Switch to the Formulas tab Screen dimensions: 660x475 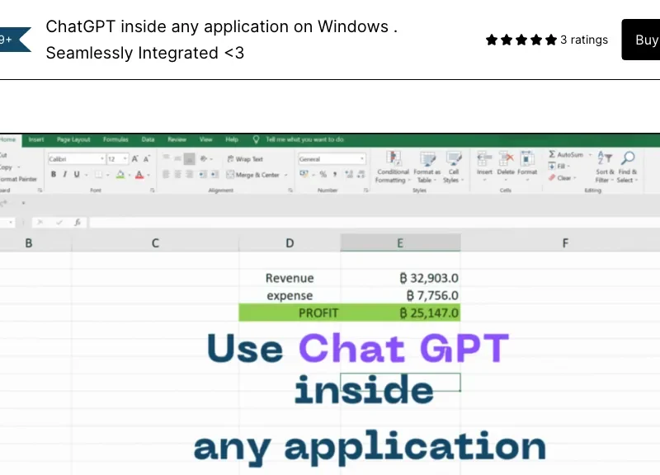coord(115,139)
